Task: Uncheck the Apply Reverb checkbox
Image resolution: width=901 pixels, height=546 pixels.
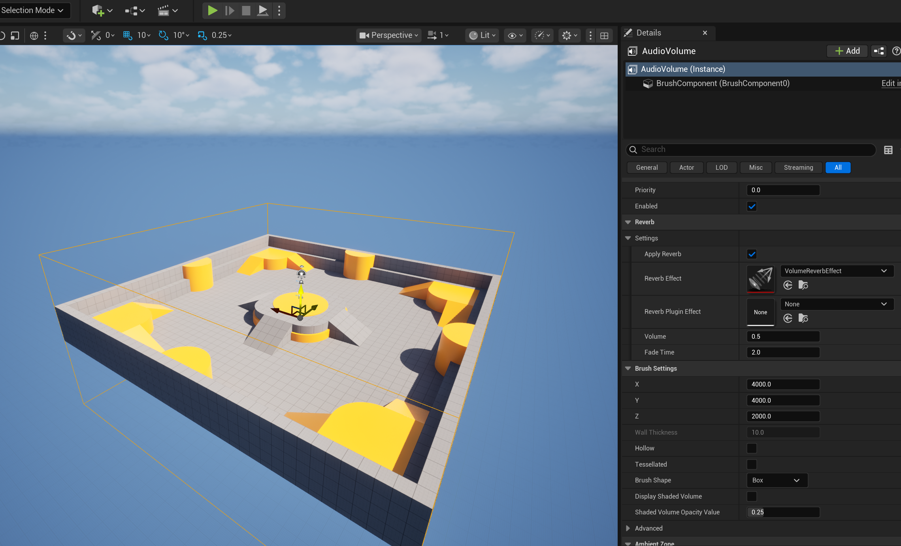Action: pyautogui.click(x=752, y=254)
